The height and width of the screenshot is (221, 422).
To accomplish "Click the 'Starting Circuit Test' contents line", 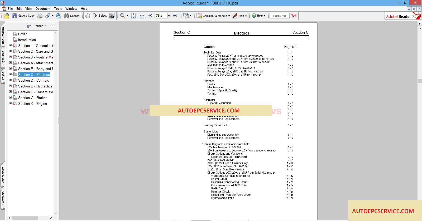I will tap(215, 125).
